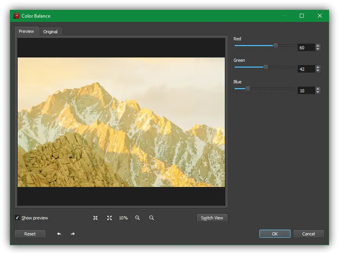Image resolution: width=339 pixels, height=255 pixels.
Task: Maximize the Color Balance window
Action: coord(302,16)
